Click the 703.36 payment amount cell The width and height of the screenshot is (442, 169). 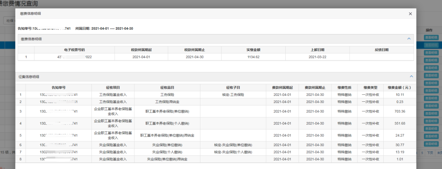(x=399, y=112)
